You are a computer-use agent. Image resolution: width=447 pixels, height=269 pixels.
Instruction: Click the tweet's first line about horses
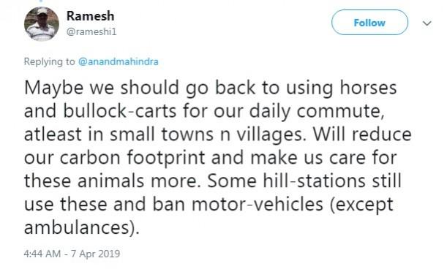[x=211, y=88]
